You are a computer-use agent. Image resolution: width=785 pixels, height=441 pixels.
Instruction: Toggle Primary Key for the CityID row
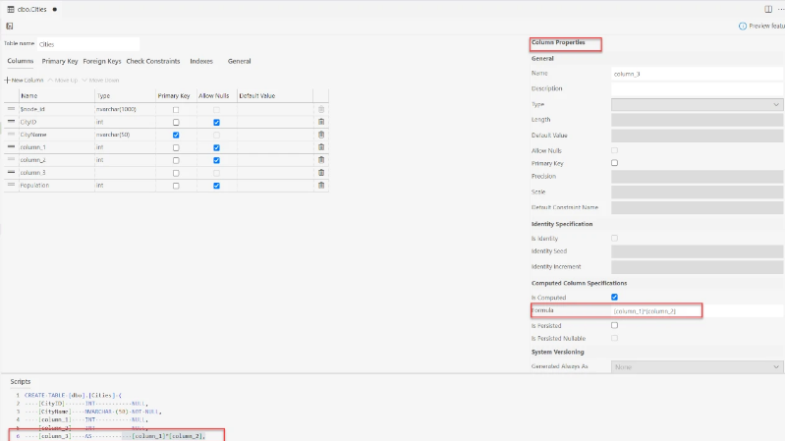click(x=176, y=122)
